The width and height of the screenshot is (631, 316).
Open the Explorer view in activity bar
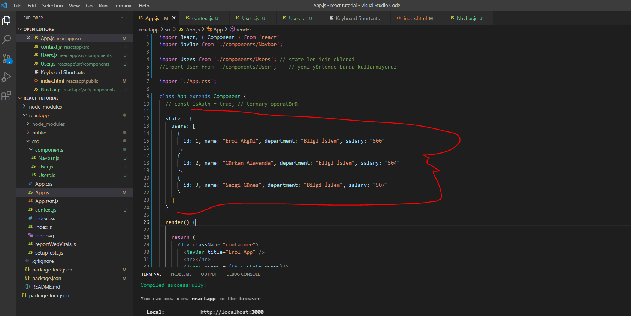[6, 21]
